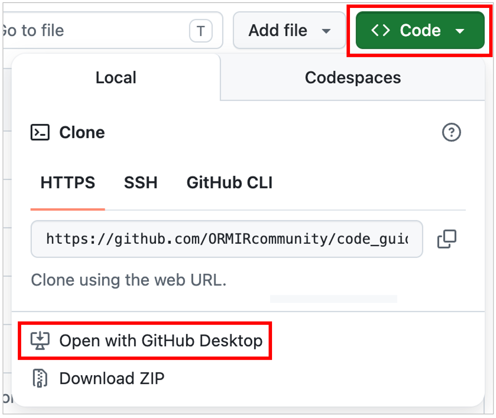Click the ZIP file icon
Screen dimensions: 496x418
[40, 378]
